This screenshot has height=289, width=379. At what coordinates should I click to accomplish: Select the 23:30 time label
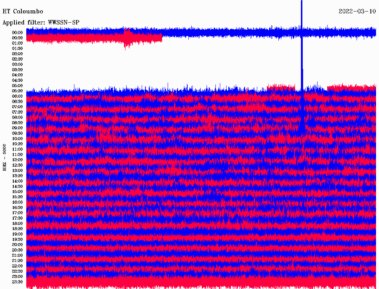point(17,282)
